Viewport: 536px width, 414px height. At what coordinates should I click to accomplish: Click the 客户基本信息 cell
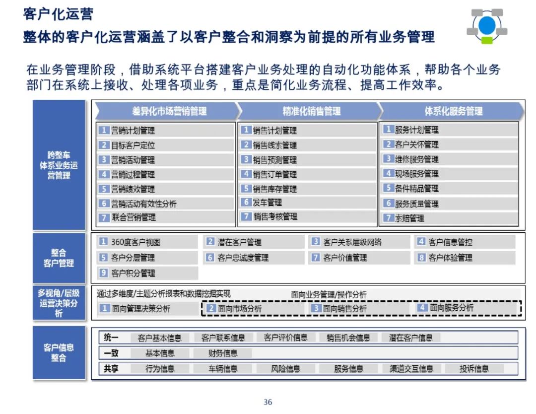pos(159,338)
